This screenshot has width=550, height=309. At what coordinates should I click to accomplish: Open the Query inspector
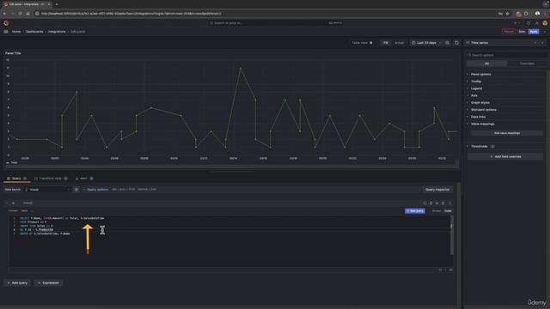[437, 190]
